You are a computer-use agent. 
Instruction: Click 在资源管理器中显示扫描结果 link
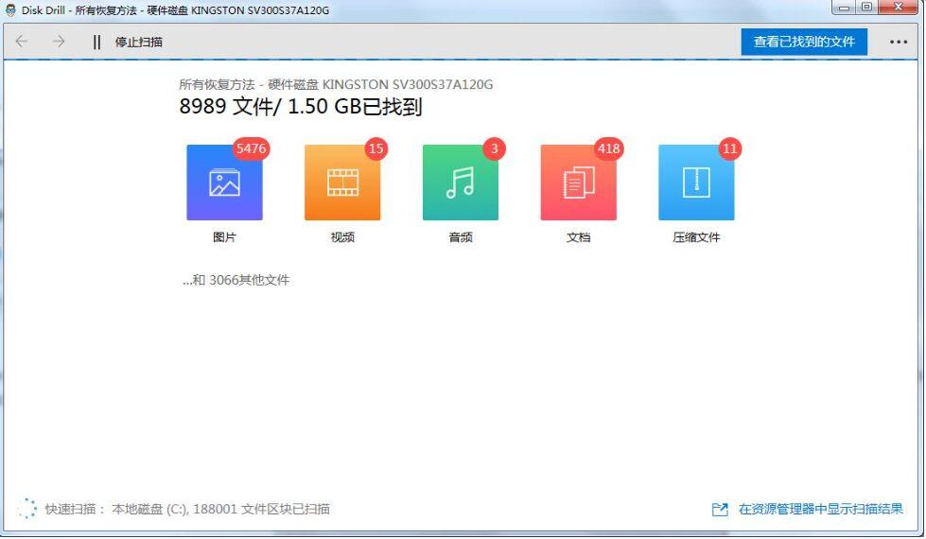click(x=821, y=509)
